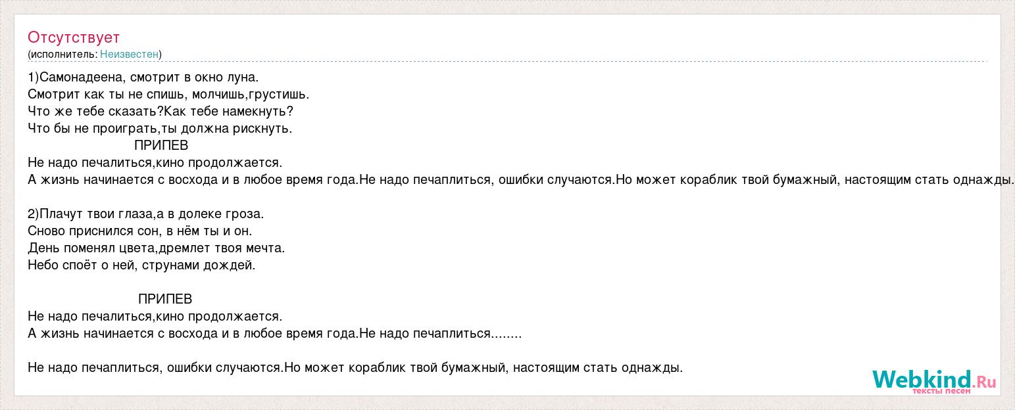Click the first Не надо печалиться,кино line
The width and height of the screenshot is (1015, 410).
pyautogui.click(x=155, y=163)
